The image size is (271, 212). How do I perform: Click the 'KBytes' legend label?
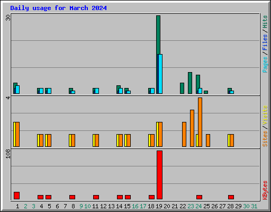click(265, 190)
